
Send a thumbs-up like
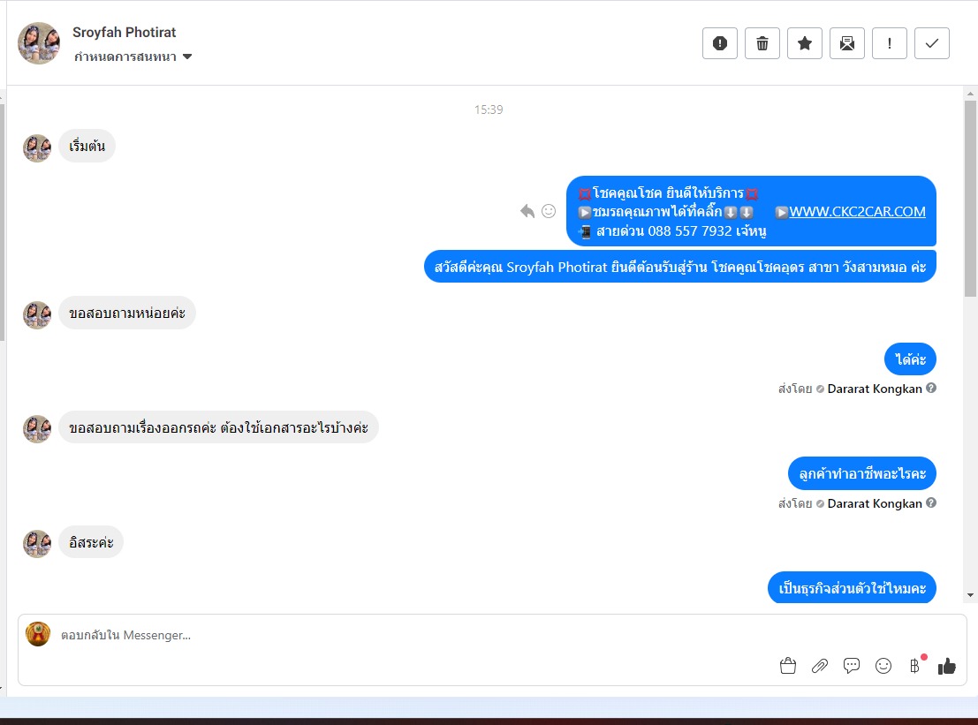[947, 666]
